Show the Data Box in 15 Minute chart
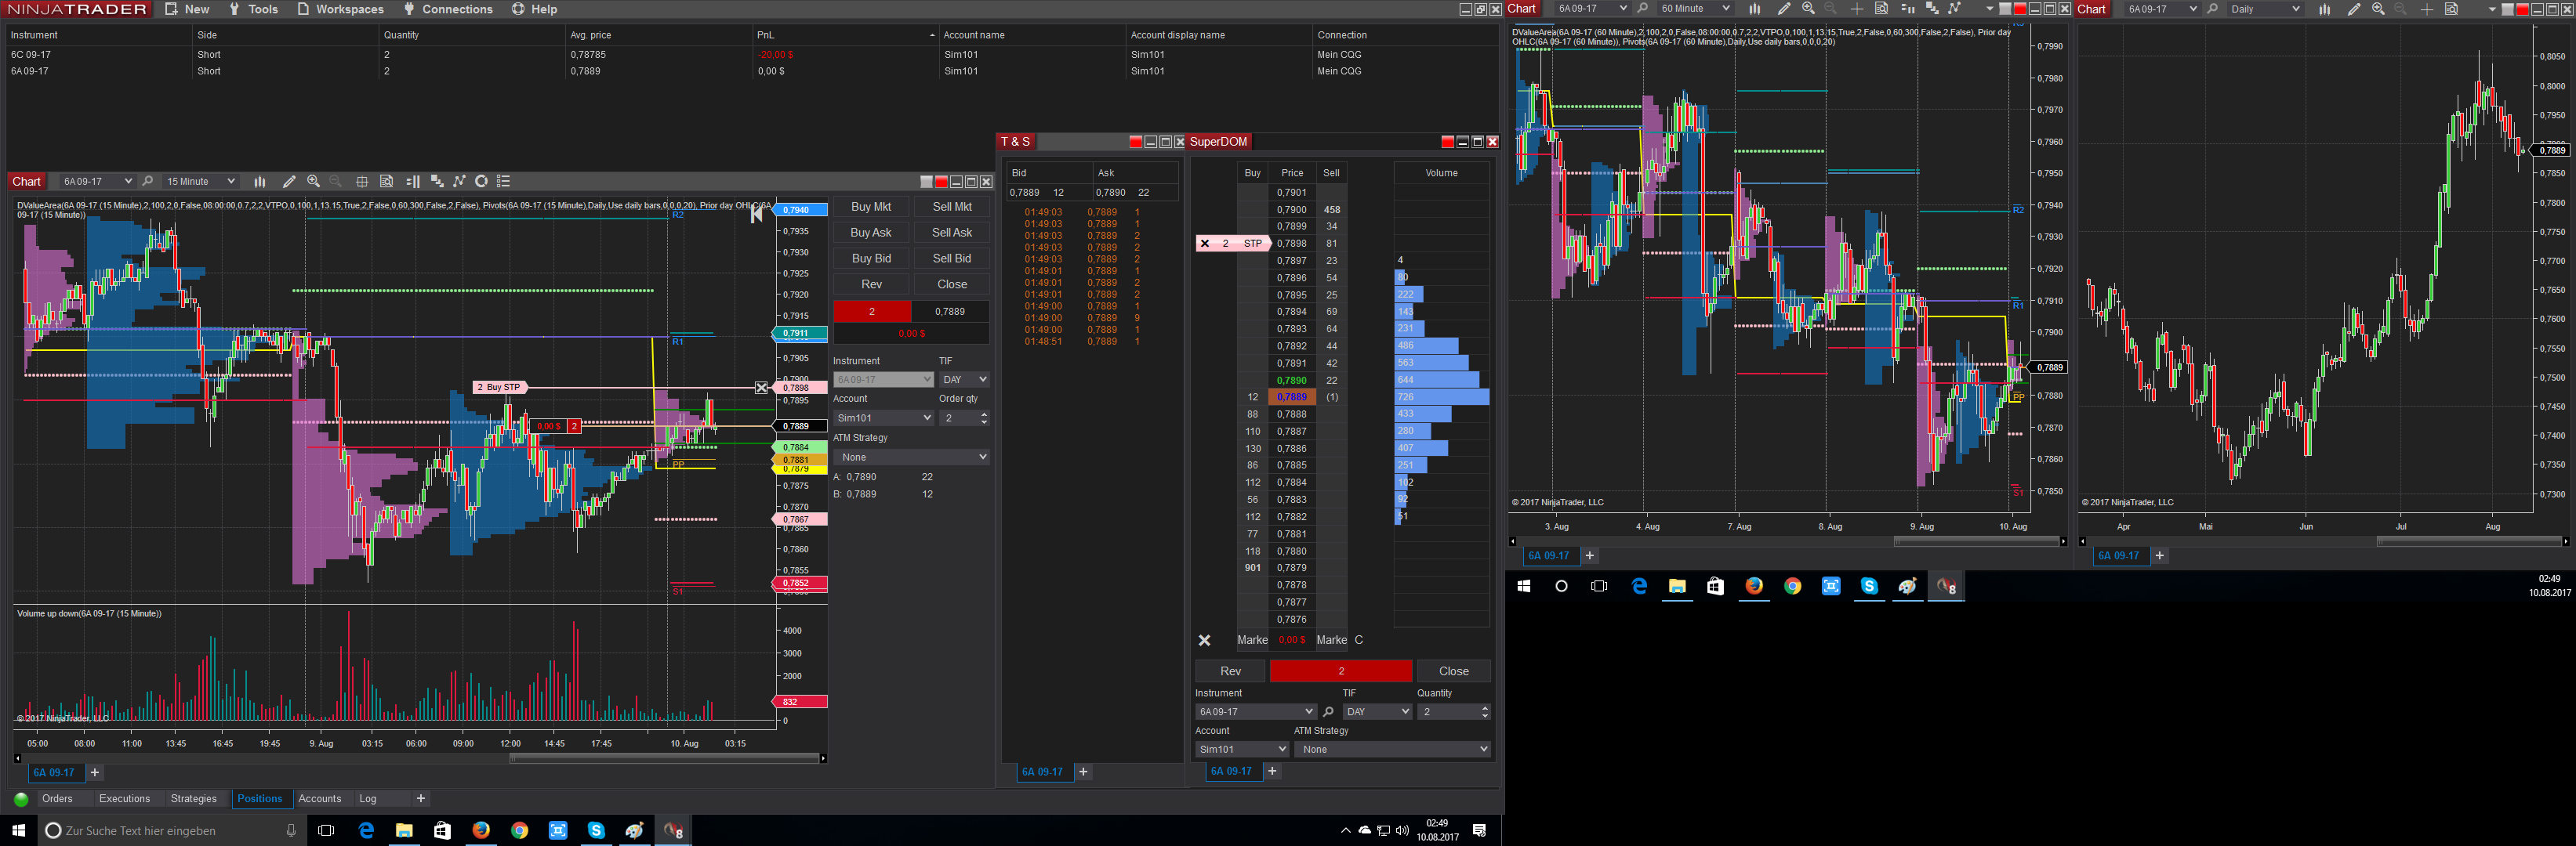Viewport: 2576px width, 846px height. [x=387, y=182]
